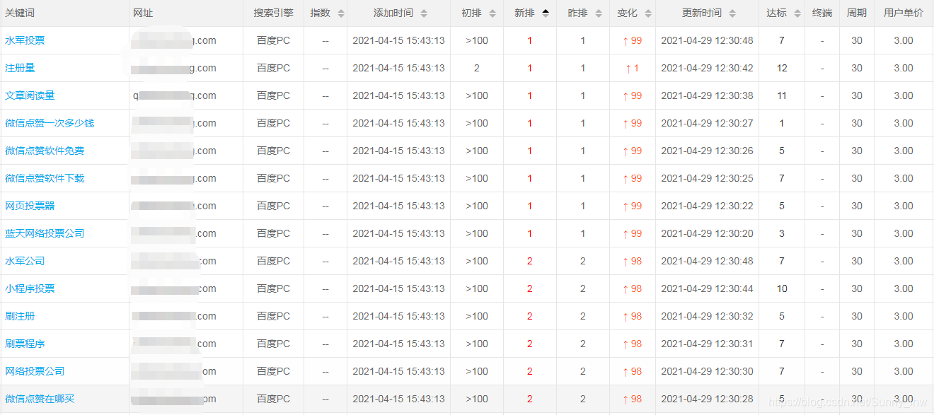
Task: Select update time 2021-04-29 12:30:25
Action: (x=707, y=178)
